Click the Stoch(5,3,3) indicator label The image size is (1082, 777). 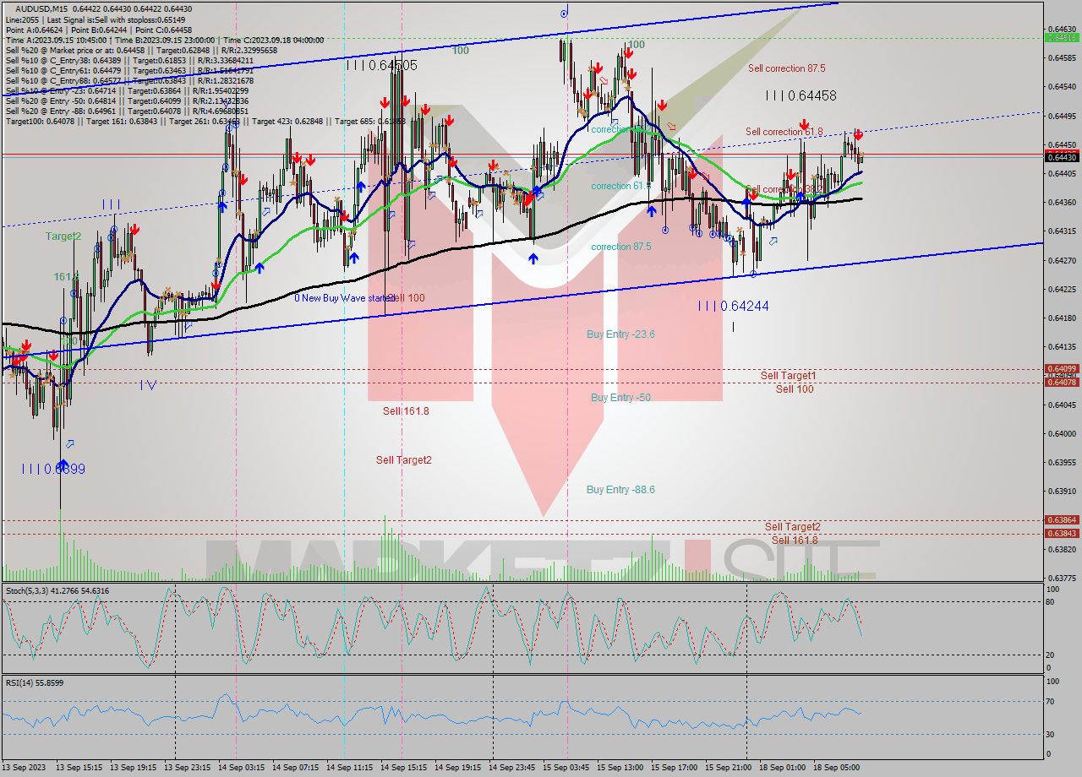point(57,590)
